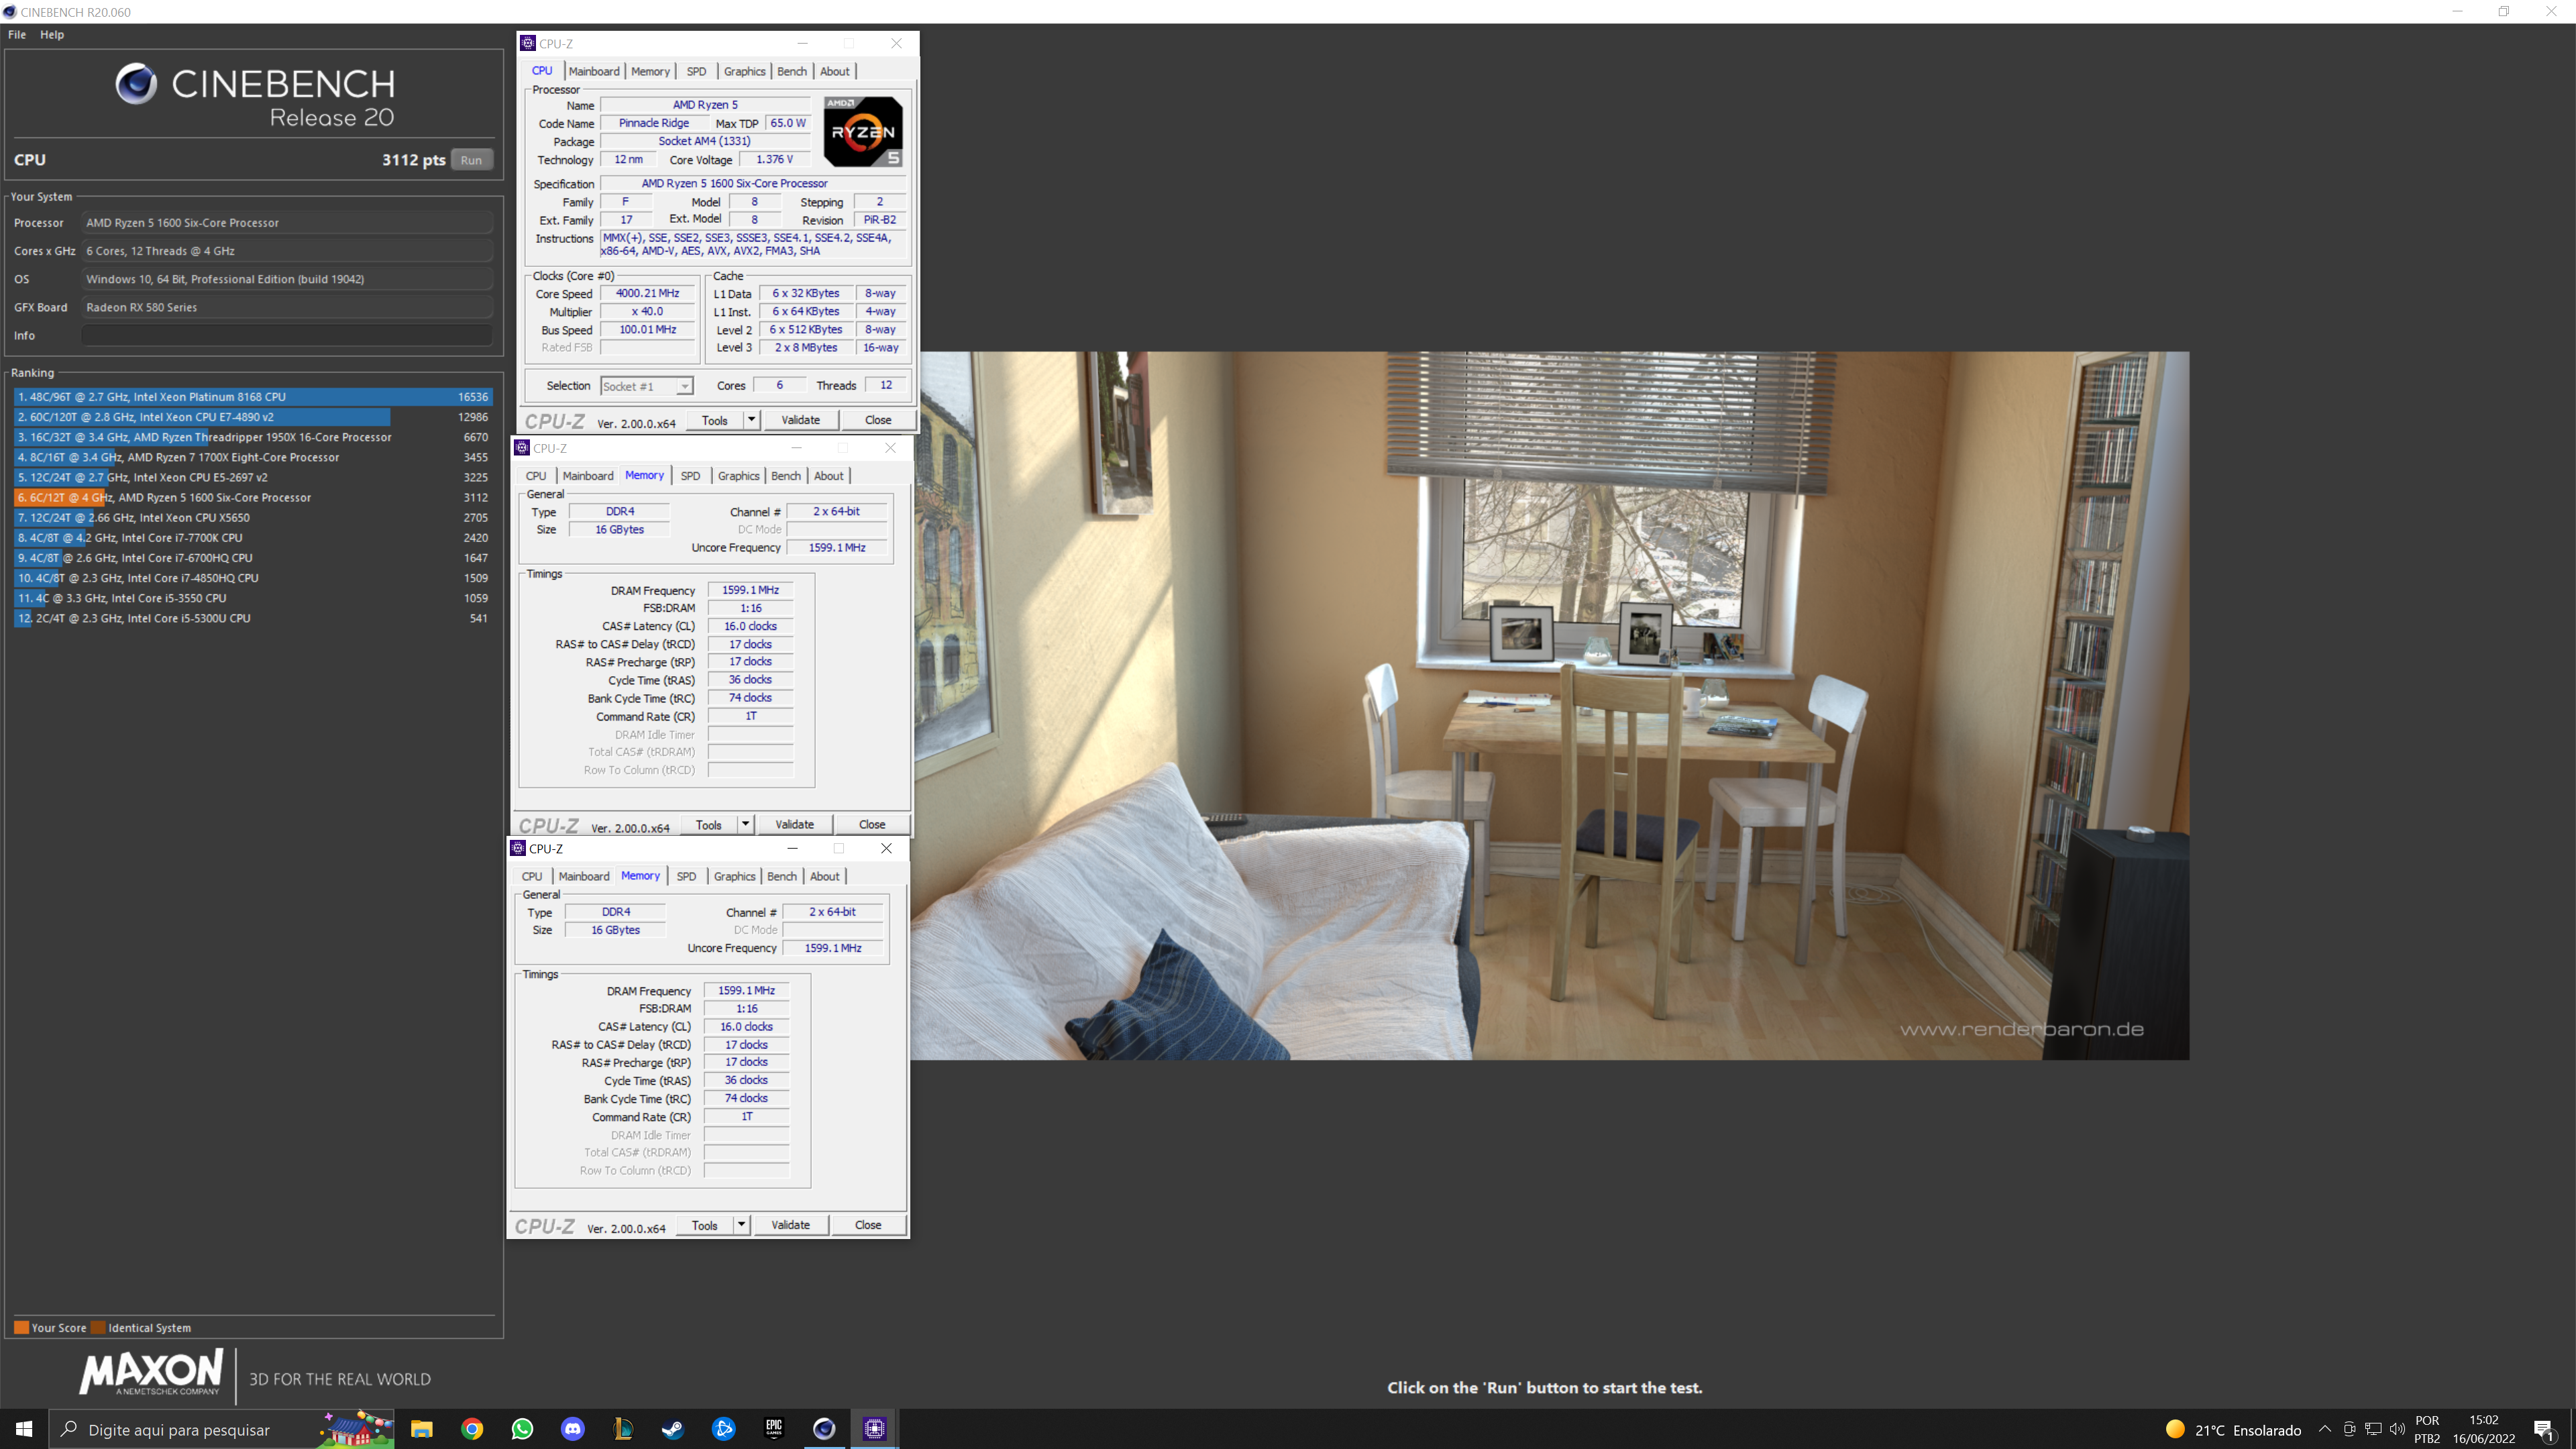Open Bench tab in the top CPU-Z window

coord(791,71)
